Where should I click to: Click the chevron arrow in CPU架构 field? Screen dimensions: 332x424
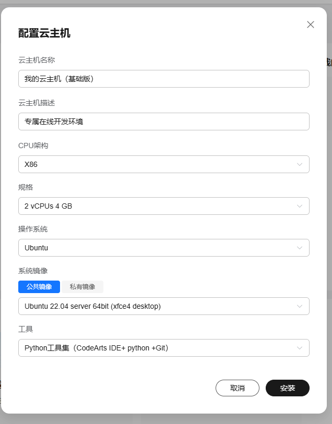point(300,164)
